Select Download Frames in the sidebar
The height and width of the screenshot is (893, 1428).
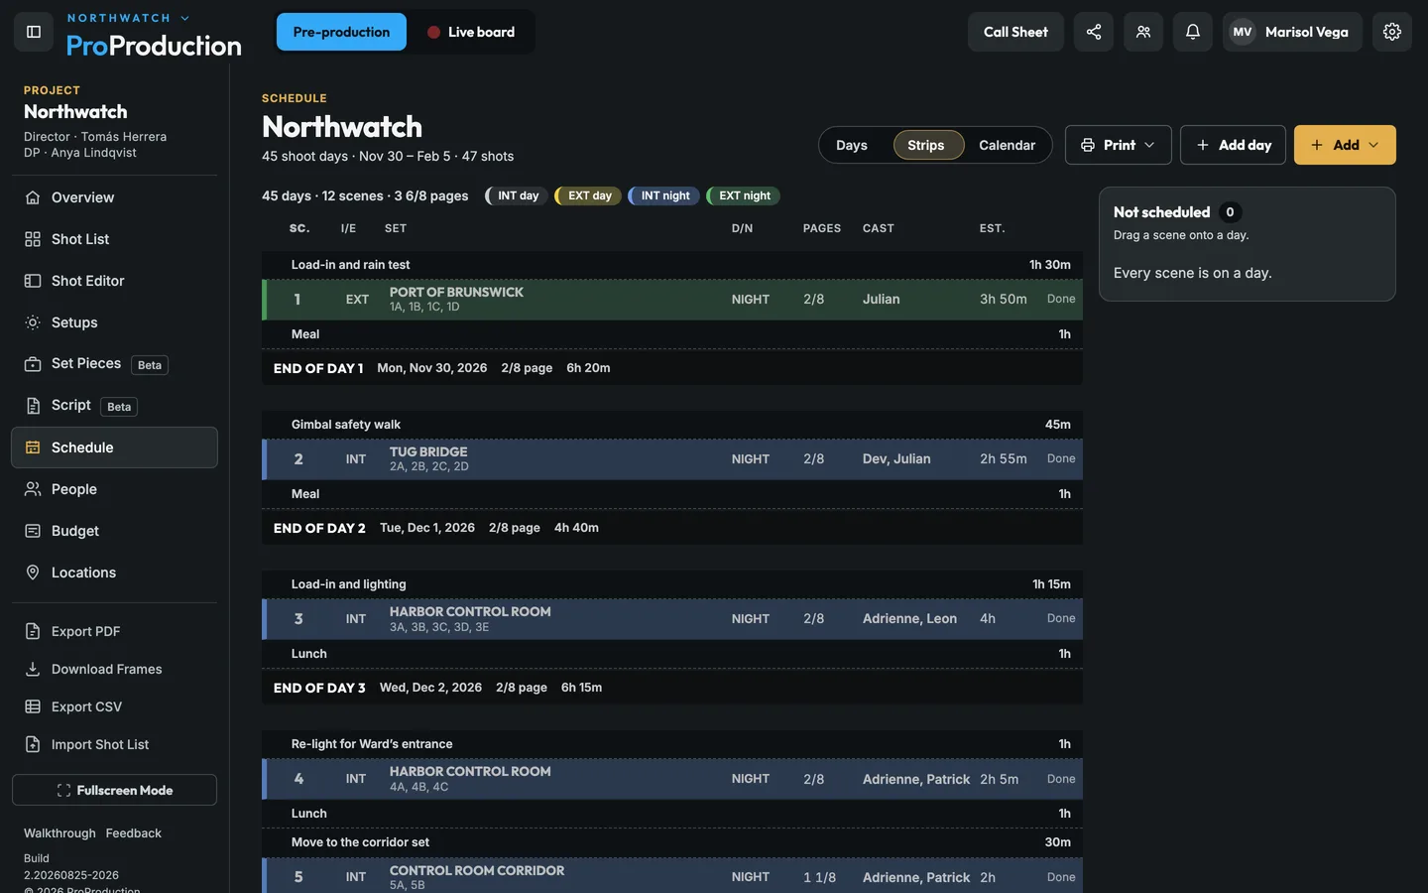pos(114,669)
